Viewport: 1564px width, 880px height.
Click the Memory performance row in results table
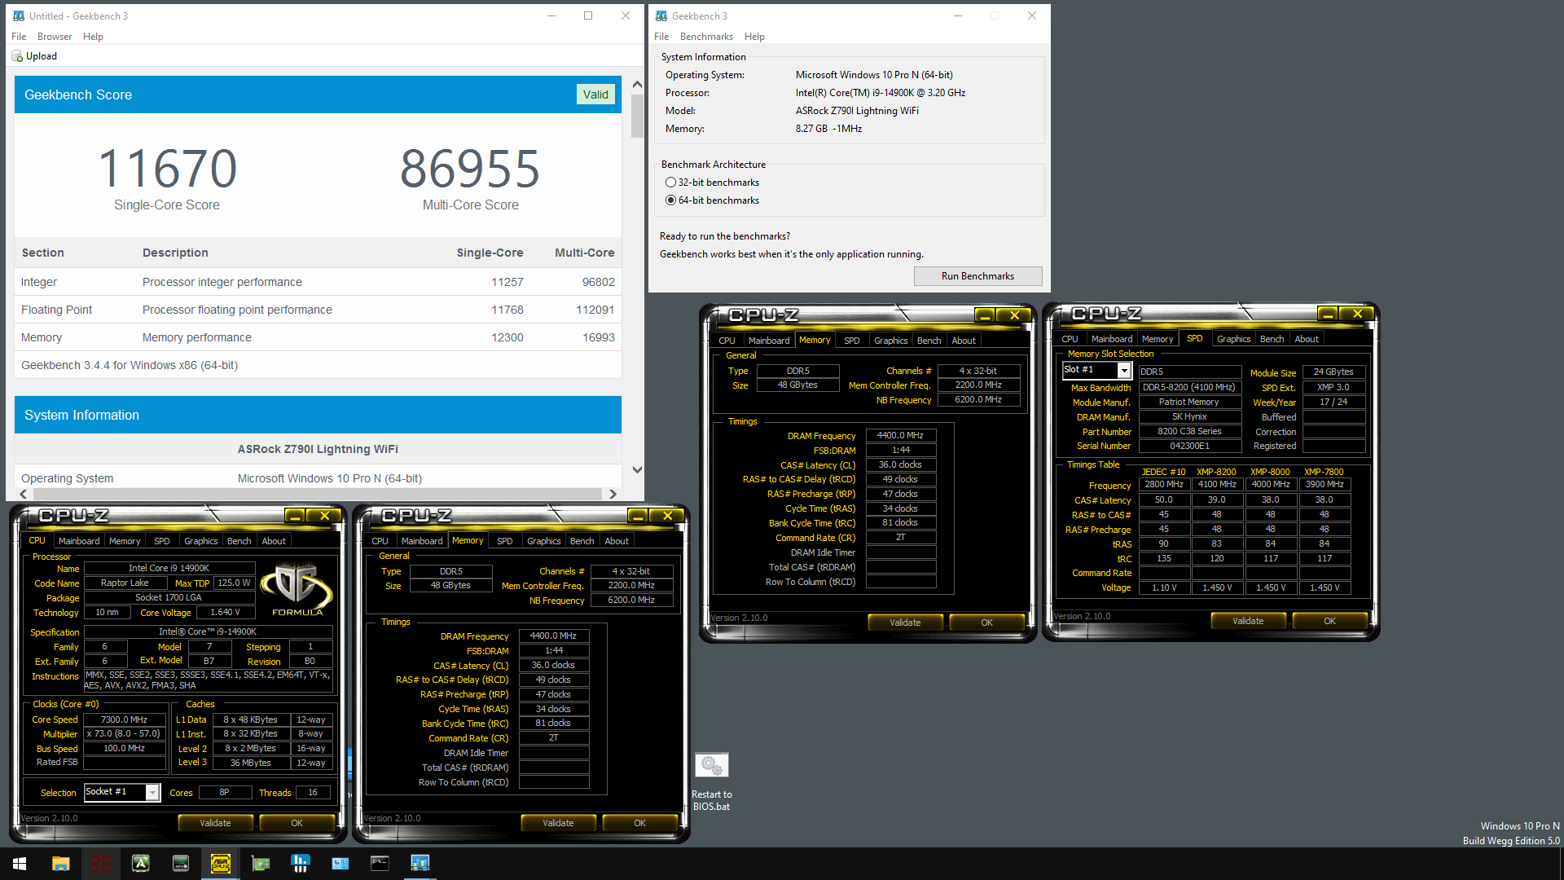click(x=318, y=337)
